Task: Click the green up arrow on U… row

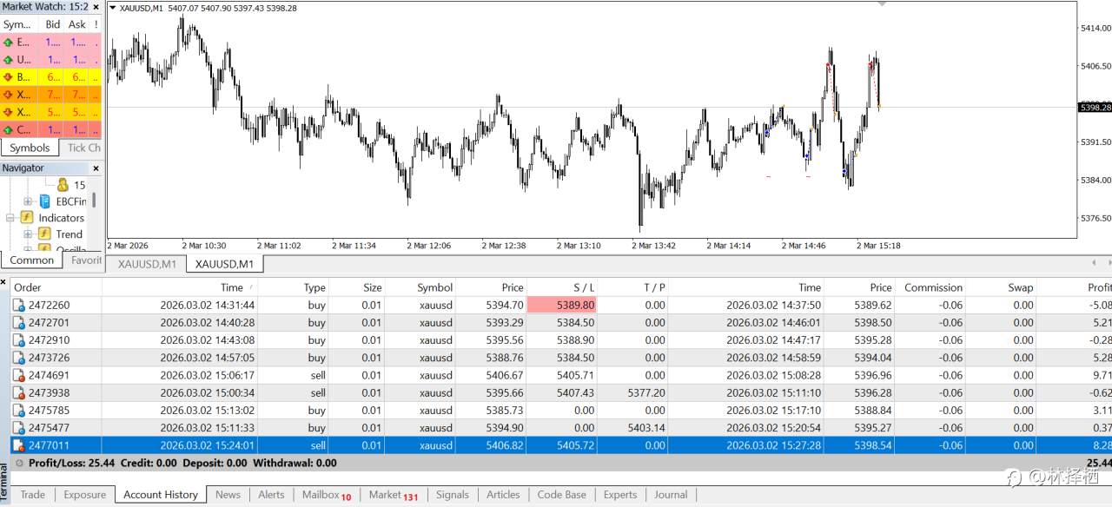Action: [x=8, y=60]
